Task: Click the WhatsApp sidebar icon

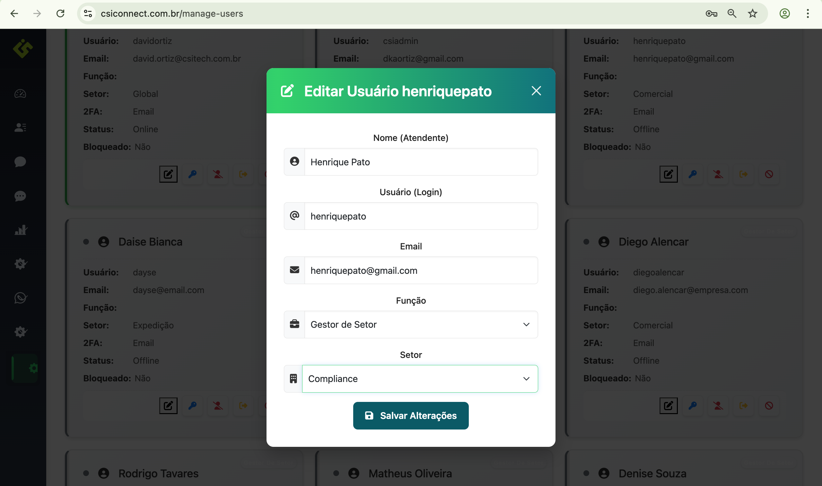Action: [x=20, y=298]
